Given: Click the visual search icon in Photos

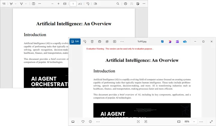Looking at the screenshot, I should click(x=138, y=122).
